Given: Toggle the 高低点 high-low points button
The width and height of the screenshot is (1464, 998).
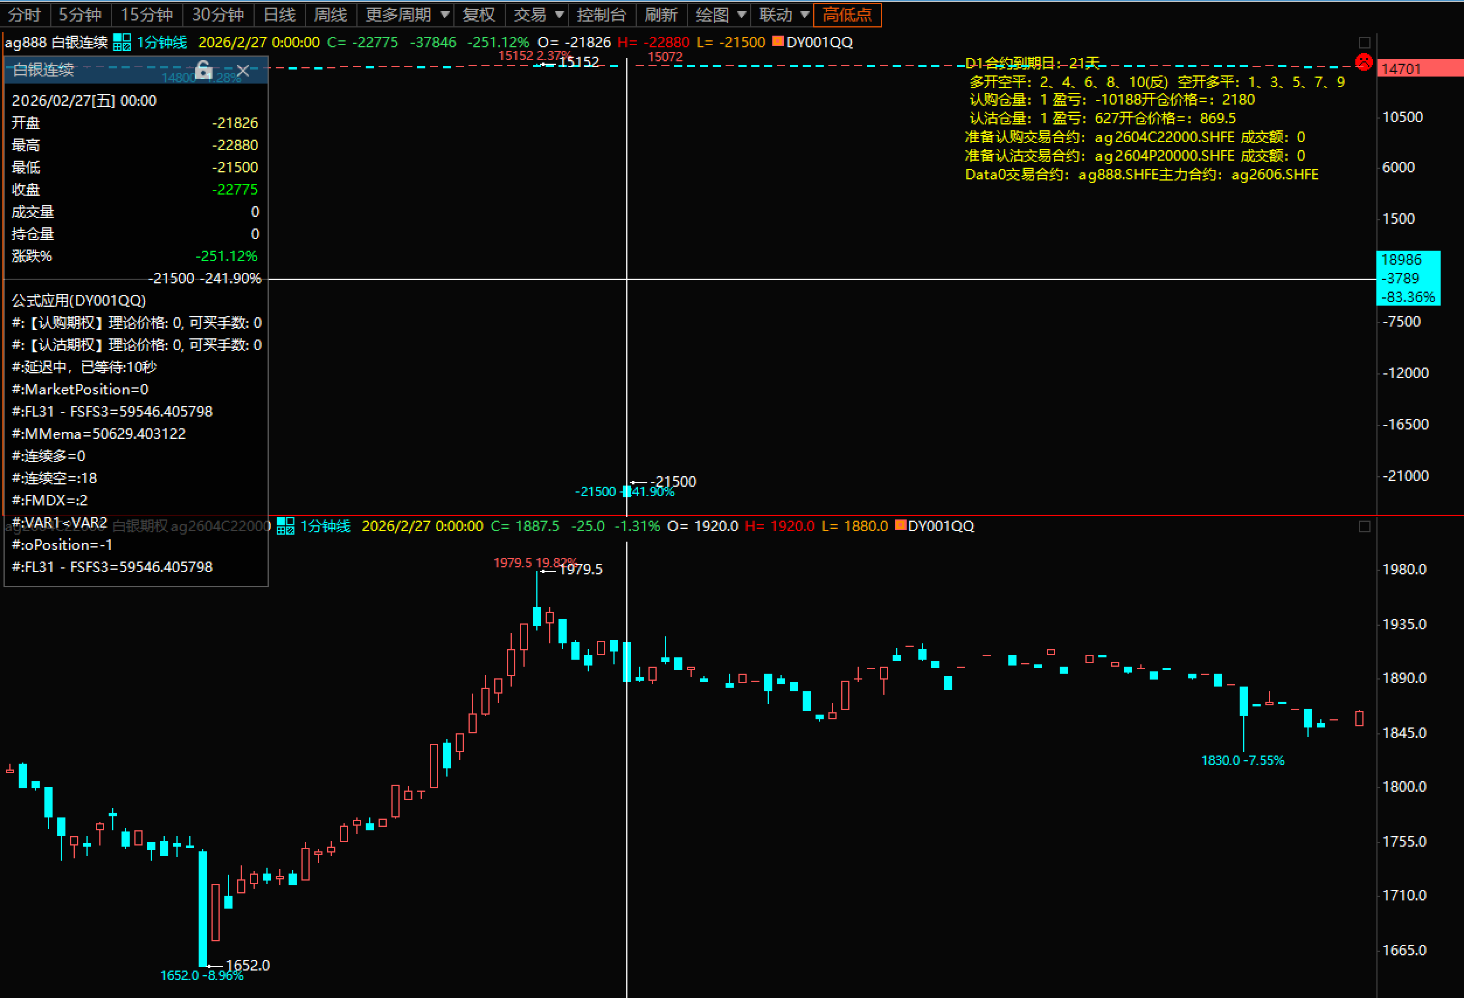Looking at the screenshot, I should (x=847, y=15).
